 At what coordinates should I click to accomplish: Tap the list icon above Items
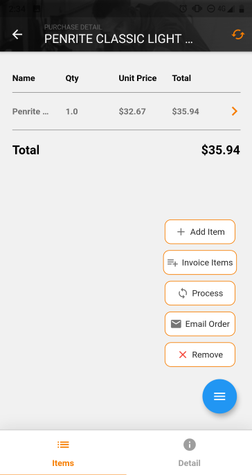[x=63, y=445]
